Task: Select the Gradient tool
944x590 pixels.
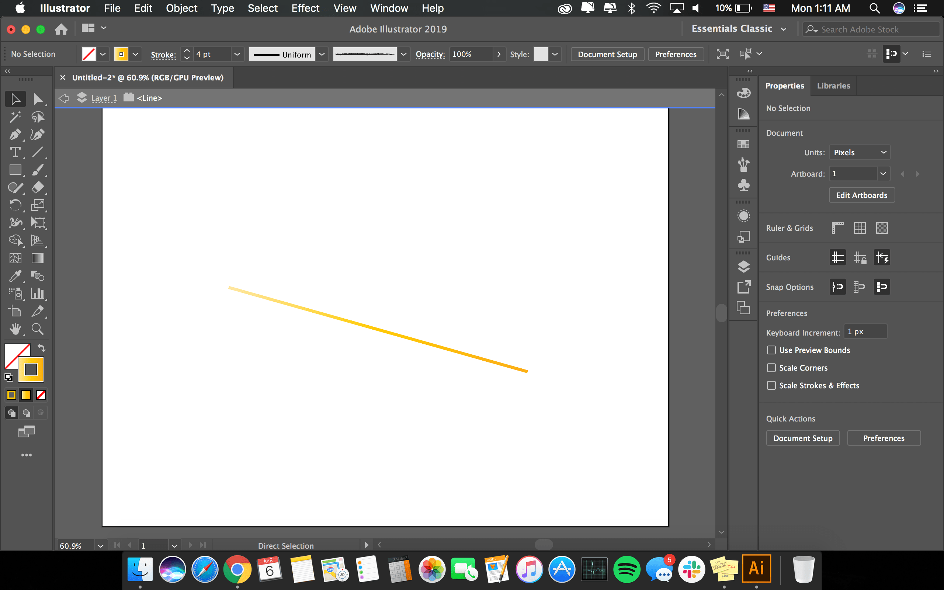Action: 38,258
